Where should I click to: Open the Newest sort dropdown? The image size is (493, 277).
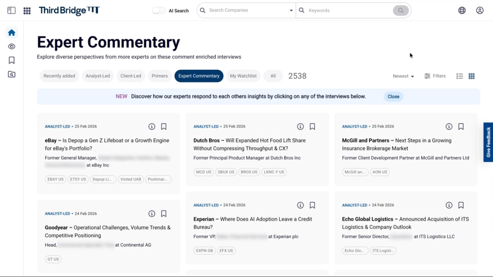[x=403, y=76]
